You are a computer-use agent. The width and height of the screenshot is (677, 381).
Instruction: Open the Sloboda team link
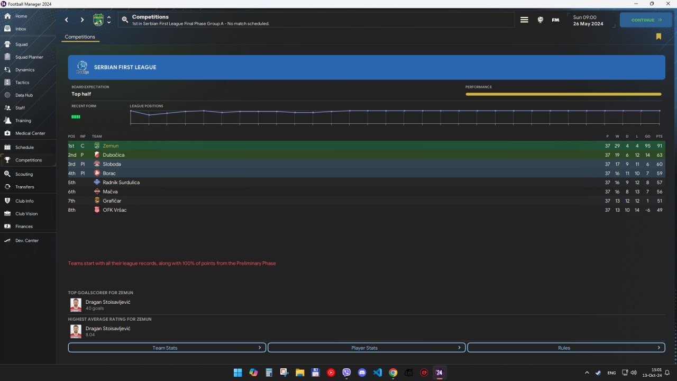point(112,164)
